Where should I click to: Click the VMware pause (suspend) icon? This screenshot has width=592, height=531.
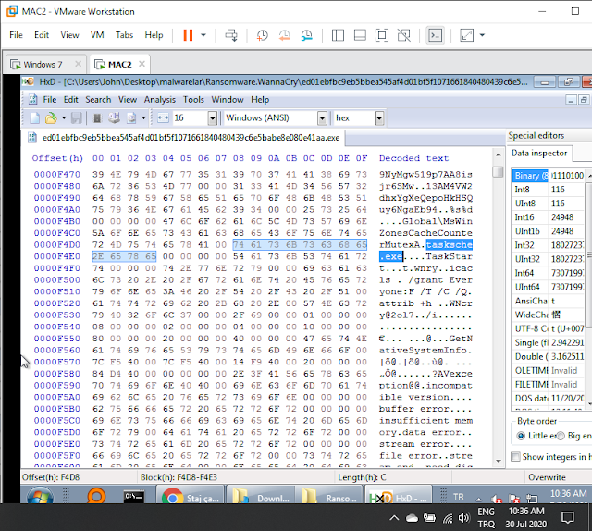click(x=188, y=35)
